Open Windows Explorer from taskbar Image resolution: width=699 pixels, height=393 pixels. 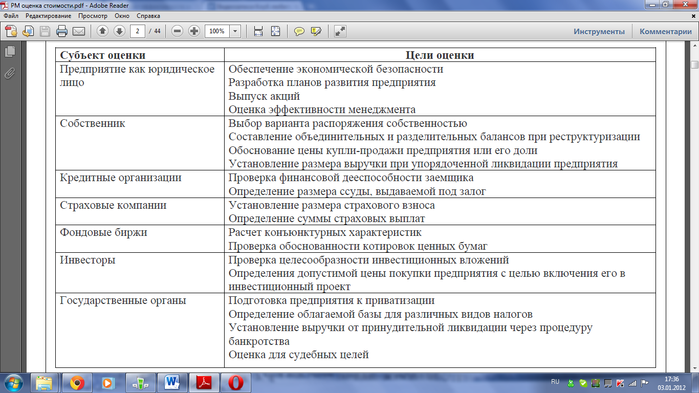click(x=45, y=383)
